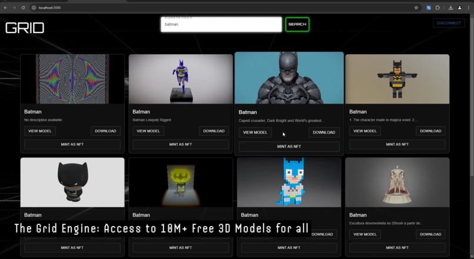
Task: Click the Batman title under the blue pixel figure
Action: click(x=249, y=215)
